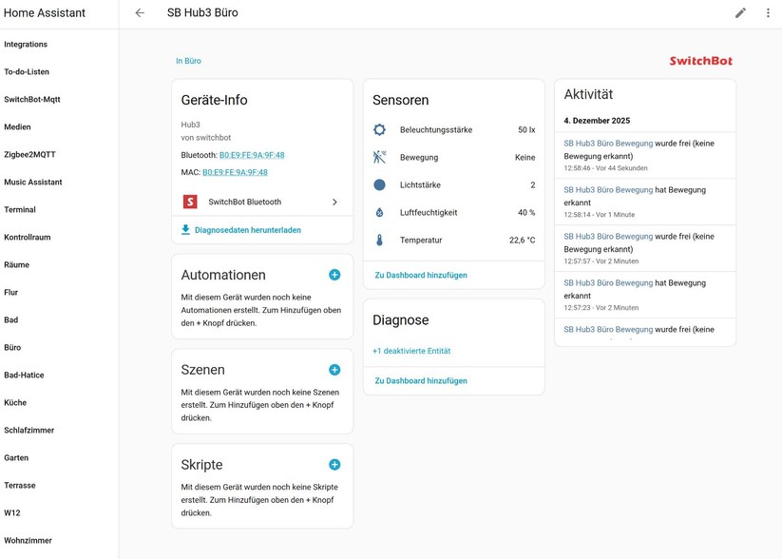Click the In Büro area link
Screen dimensions: 782x559
pyautogui.click(x=188, y=60)
